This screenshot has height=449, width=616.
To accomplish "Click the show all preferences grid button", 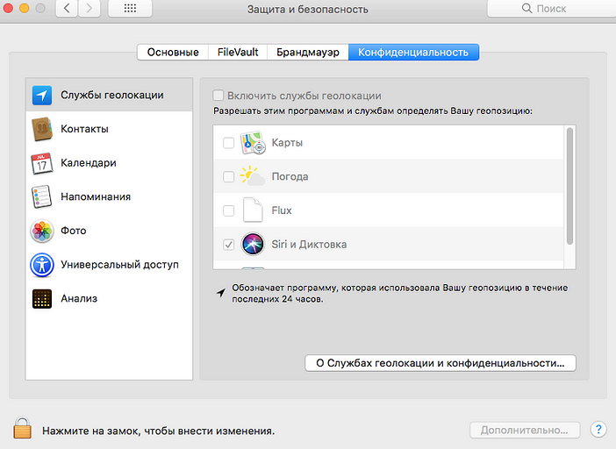I will [130, 9].
